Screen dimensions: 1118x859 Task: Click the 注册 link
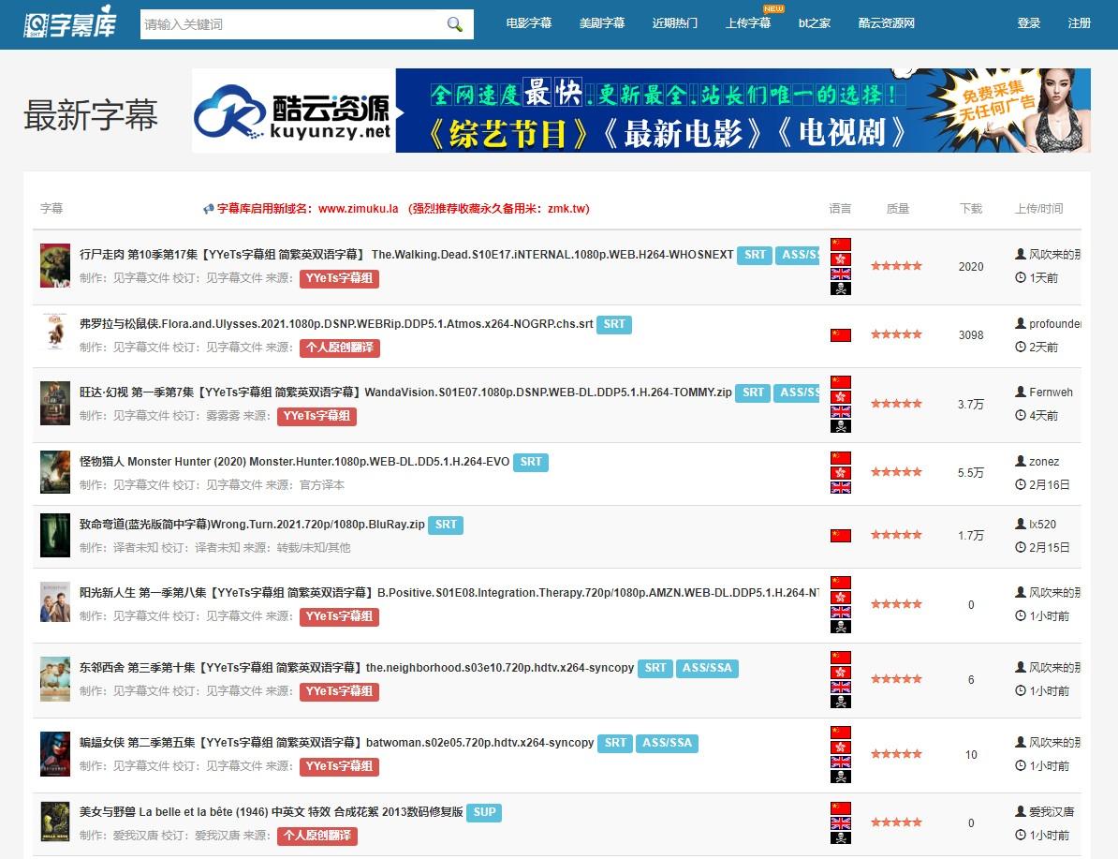click(1080, 23)
